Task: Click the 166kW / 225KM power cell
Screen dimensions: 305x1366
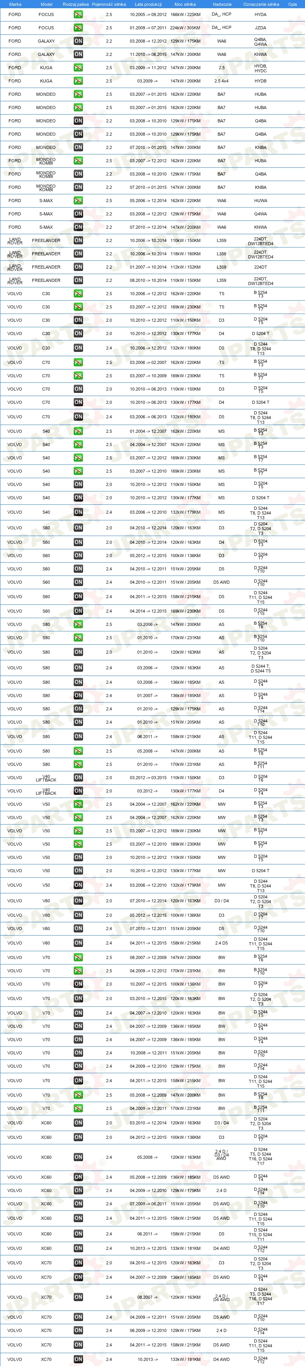Action: (185, 14)
